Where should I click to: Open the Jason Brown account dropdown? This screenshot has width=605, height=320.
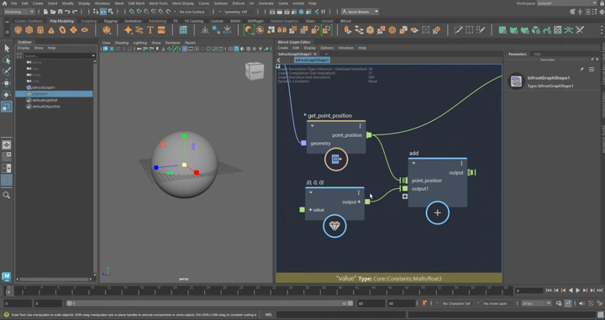pyautogui.click(x=360, y=12)
